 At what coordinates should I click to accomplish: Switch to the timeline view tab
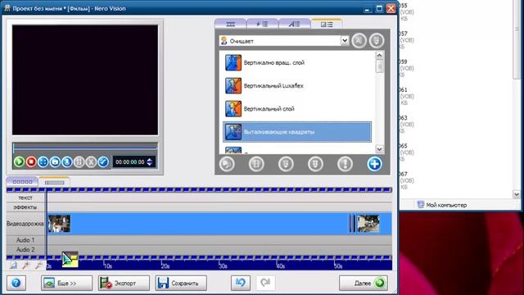click(x=54, y=182)
